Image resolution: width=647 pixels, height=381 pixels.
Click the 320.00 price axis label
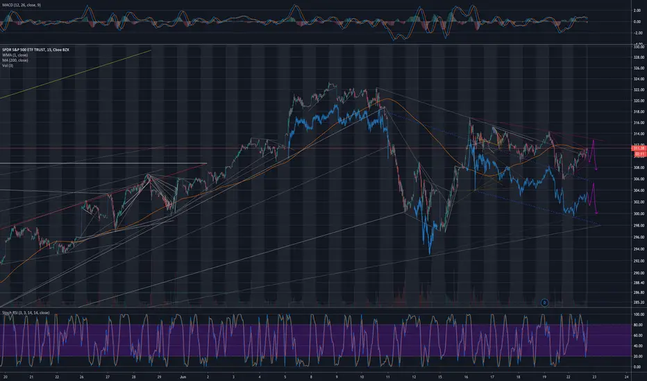639,101
